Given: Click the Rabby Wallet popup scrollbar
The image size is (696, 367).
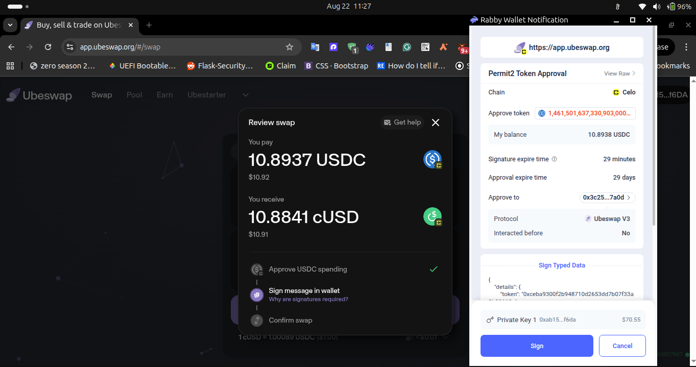Looking at the screenshot, I should [654, 125].
